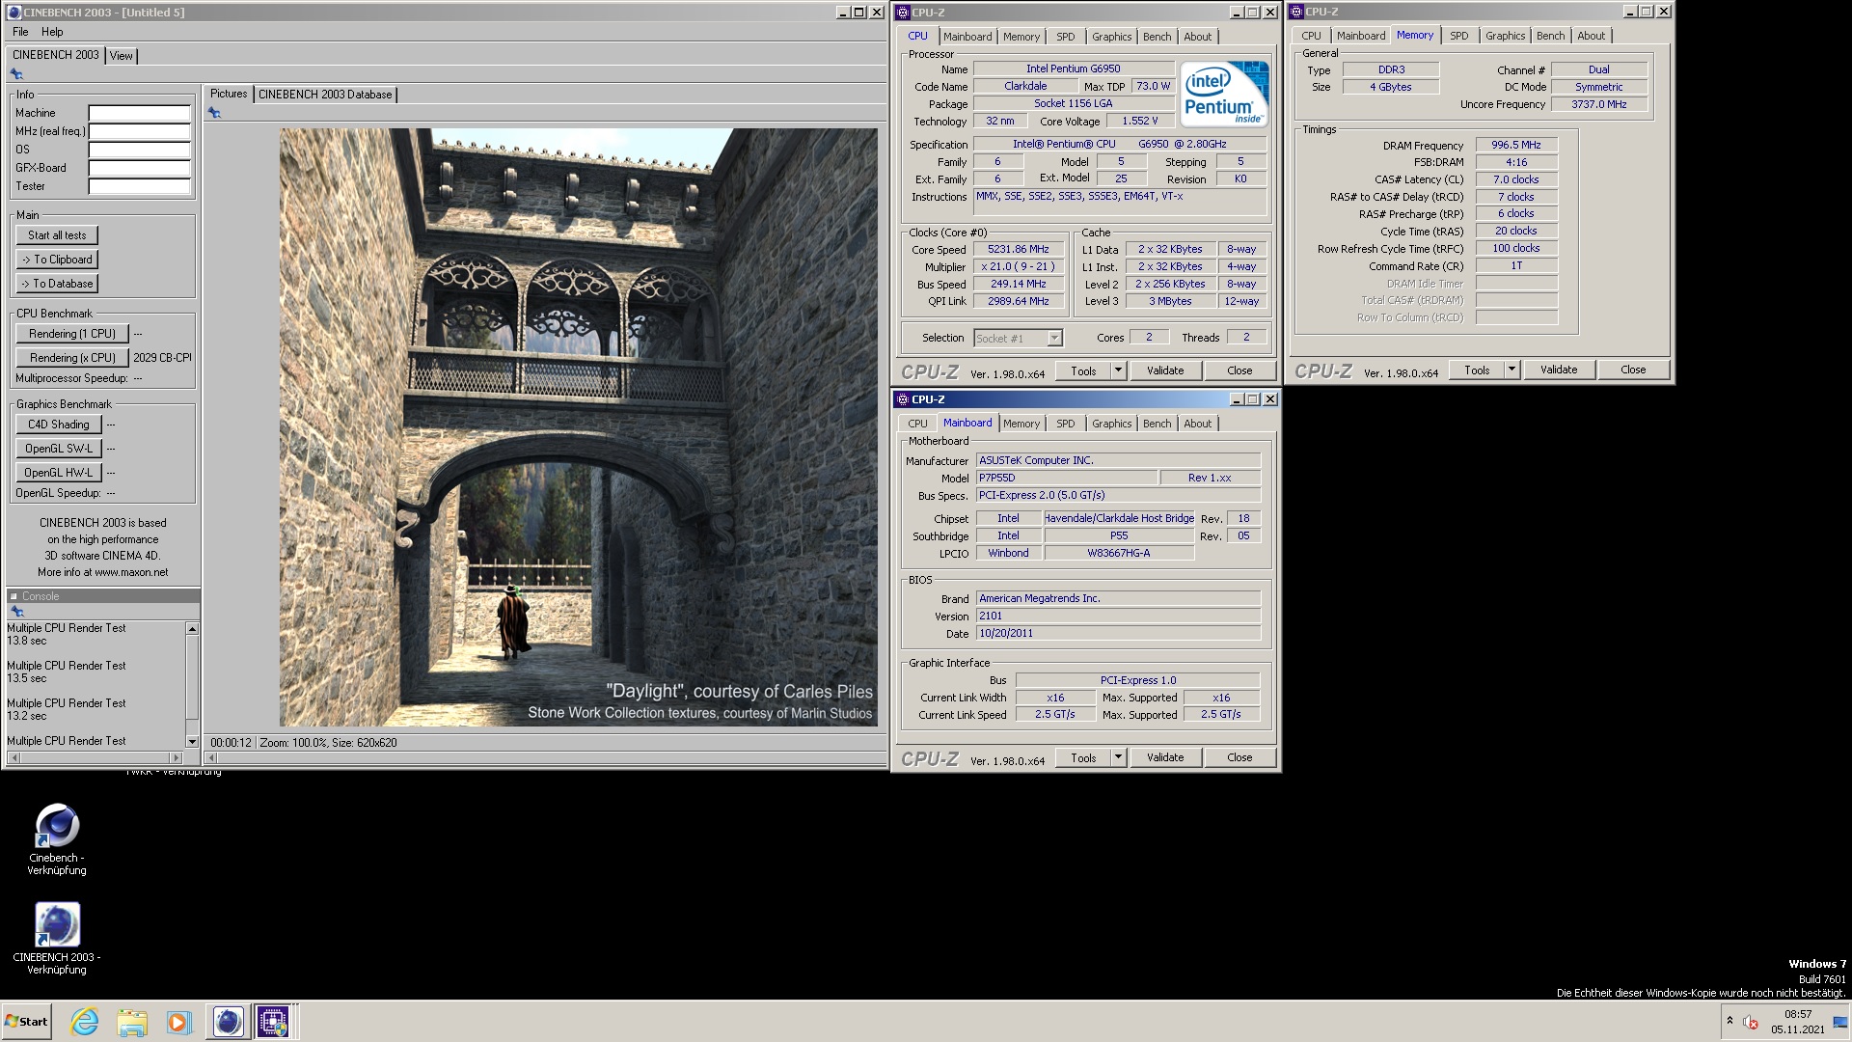Image resolution: width=1852 pixels, height=1042 pixels.
Task: Switch to Cinebench taskbar button
Action: click(x=228, y=1022)
